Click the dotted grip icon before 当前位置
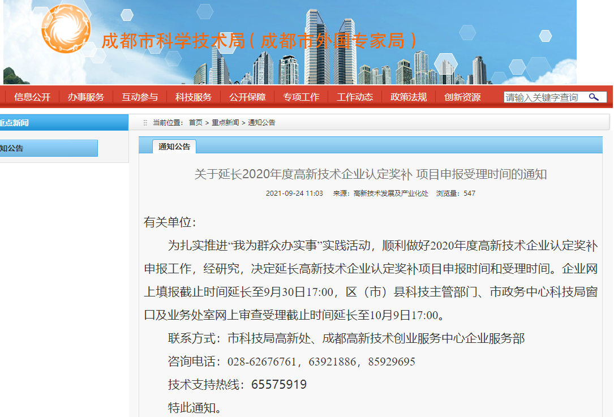The width and height of the screenshot is (614, 417). click(x=145, y=123)
